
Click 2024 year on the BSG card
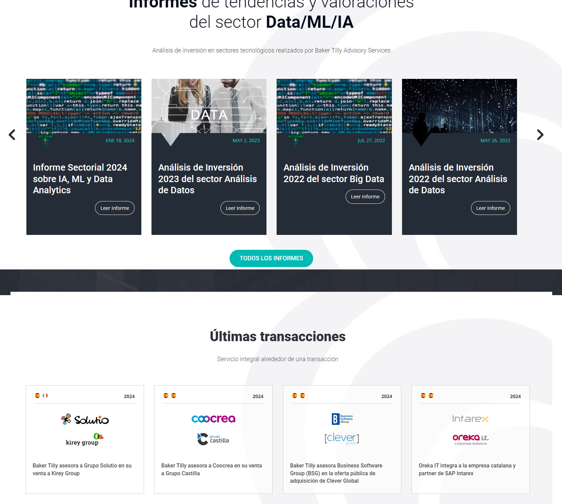click(x=387, y=396)
